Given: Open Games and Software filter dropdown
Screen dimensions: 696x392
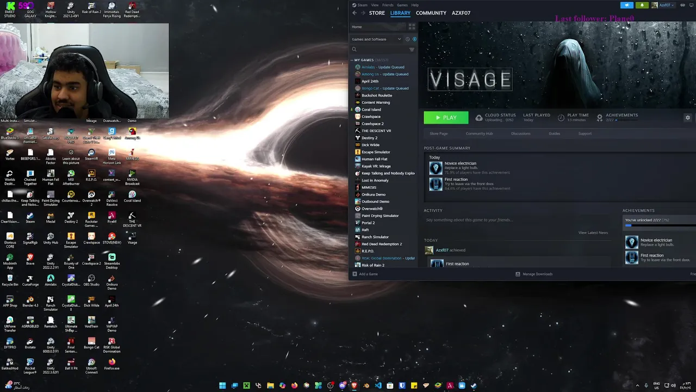Looking at the screenshot, I should (x=376, y=39).
